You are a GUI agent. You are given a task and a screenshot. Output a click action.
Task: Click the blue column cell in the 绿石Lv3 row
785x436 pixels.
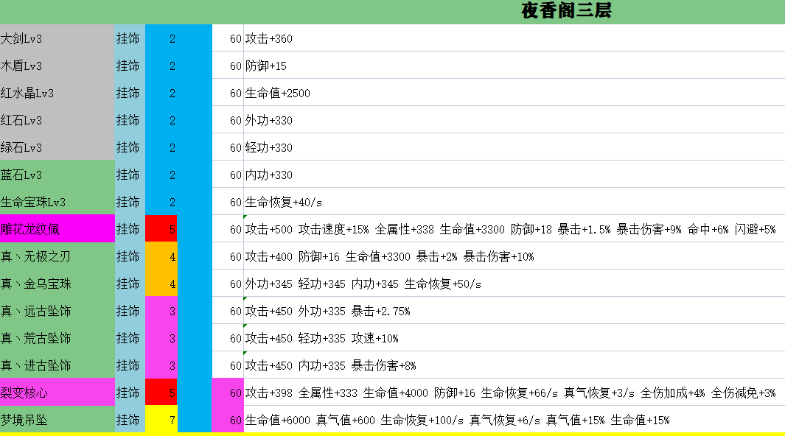(x=195, y=147)
